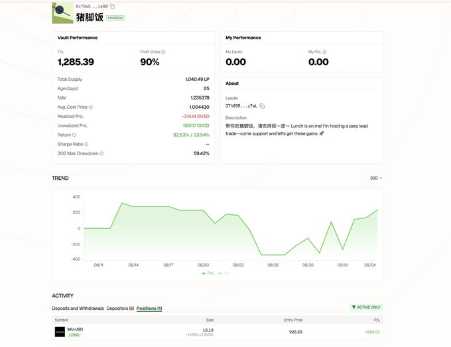Click the Return value 82.53% / 23.54%
This screenshot has height=347, width=451.
point(191,135)
